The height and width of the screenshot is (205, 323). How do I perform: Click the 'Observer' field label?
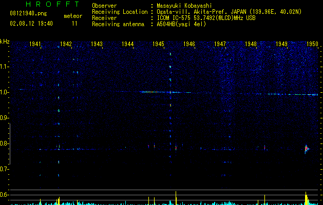[104, 6]
